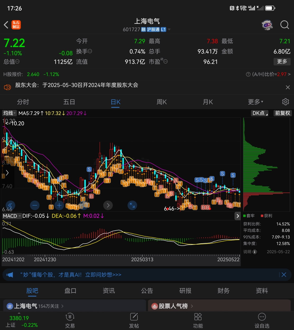Open the 均线 indicator dropdown
This screenshot has height=330, width=294.
[x=10, y=113]
